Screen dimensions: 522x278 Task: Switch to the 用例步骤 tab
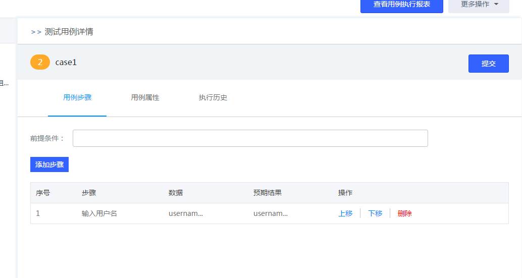coord(77,97)
